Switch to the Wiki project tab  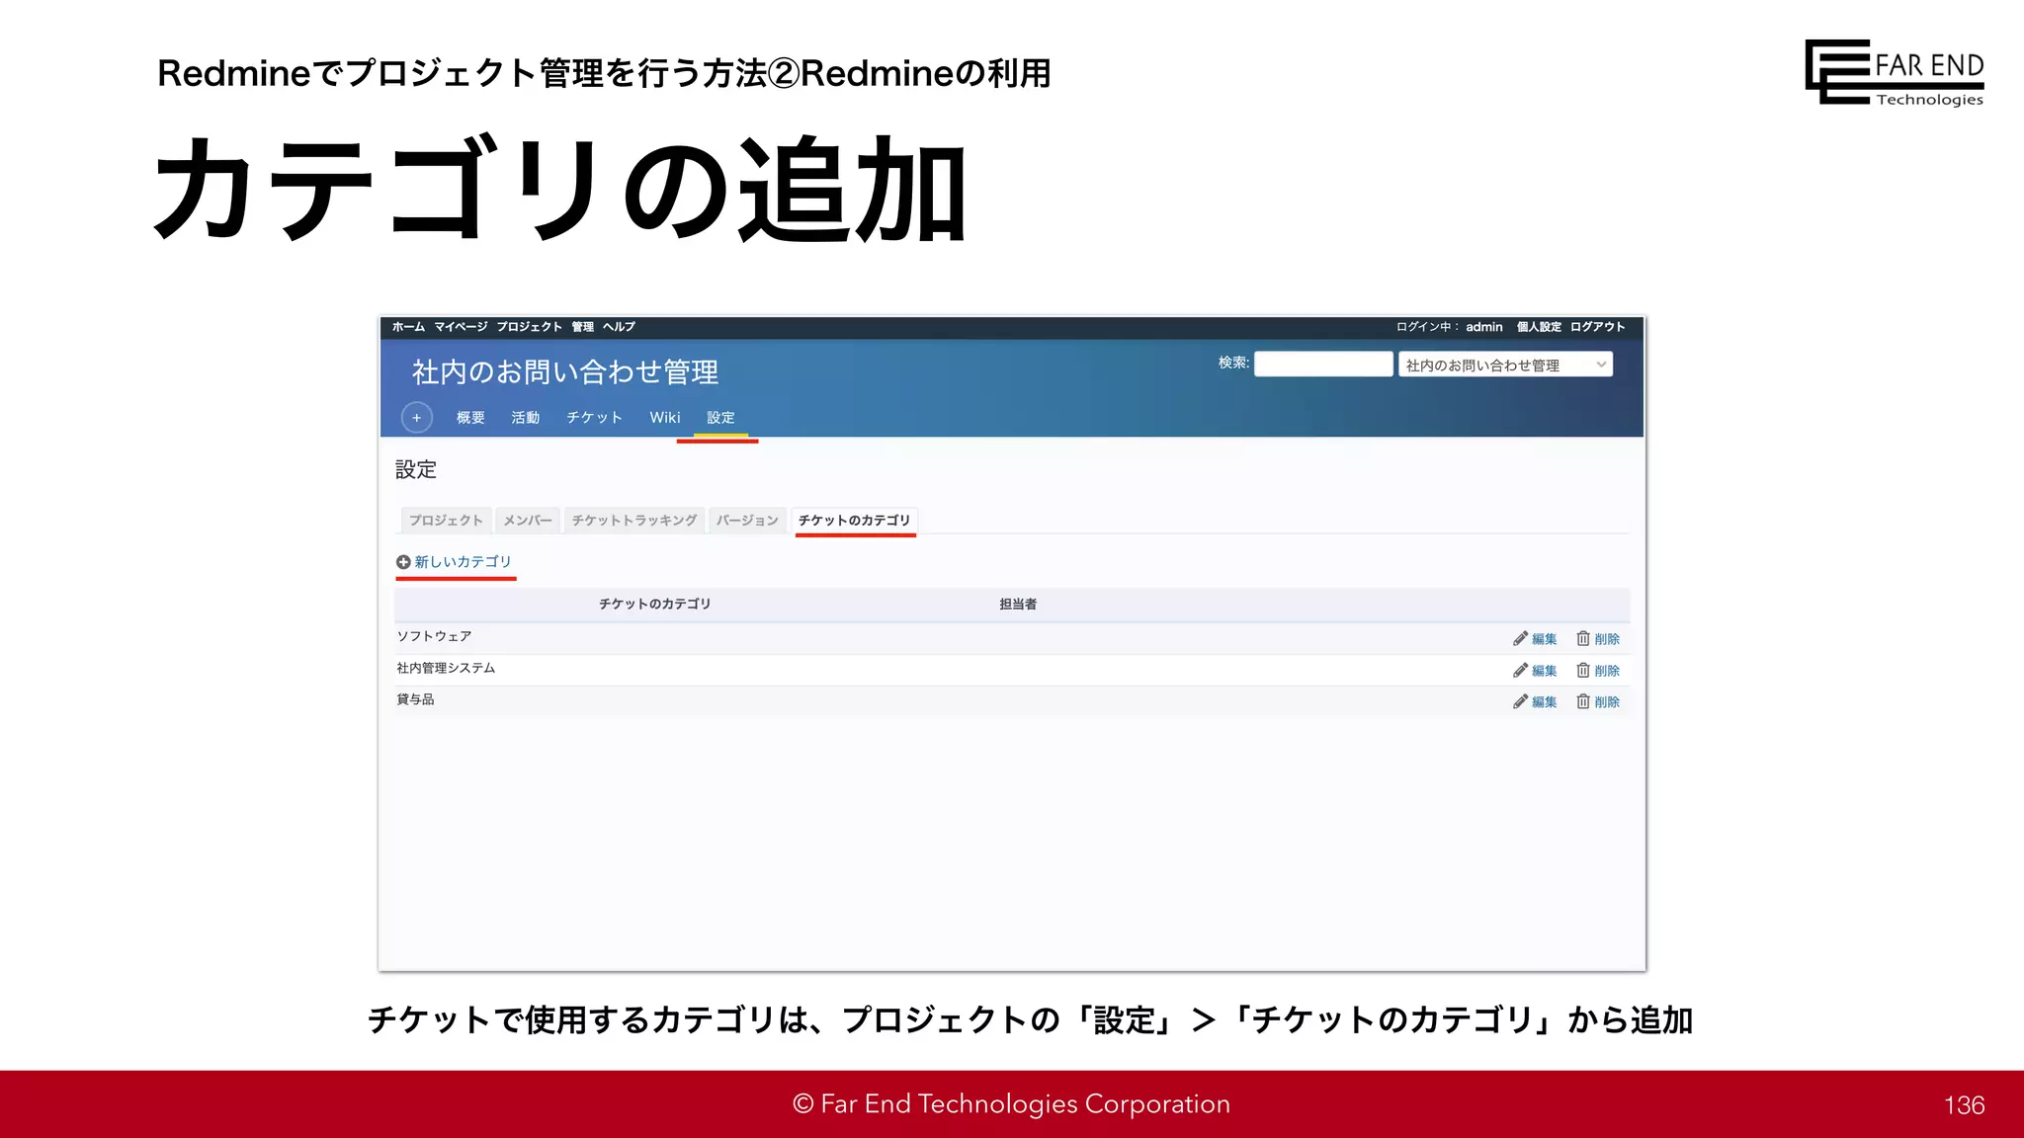(665, 418)
